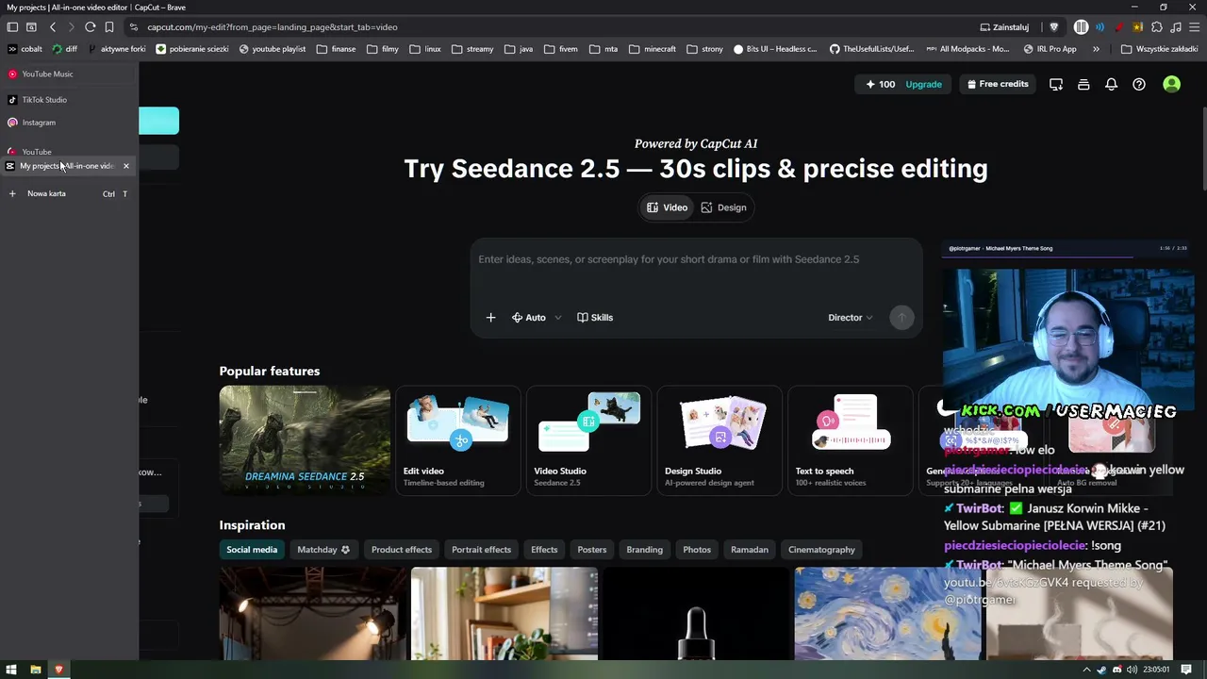1207x679 pixels.
Task: Open the Wszystkie zakładki bookmarks folder
Action: point(1159,49)
